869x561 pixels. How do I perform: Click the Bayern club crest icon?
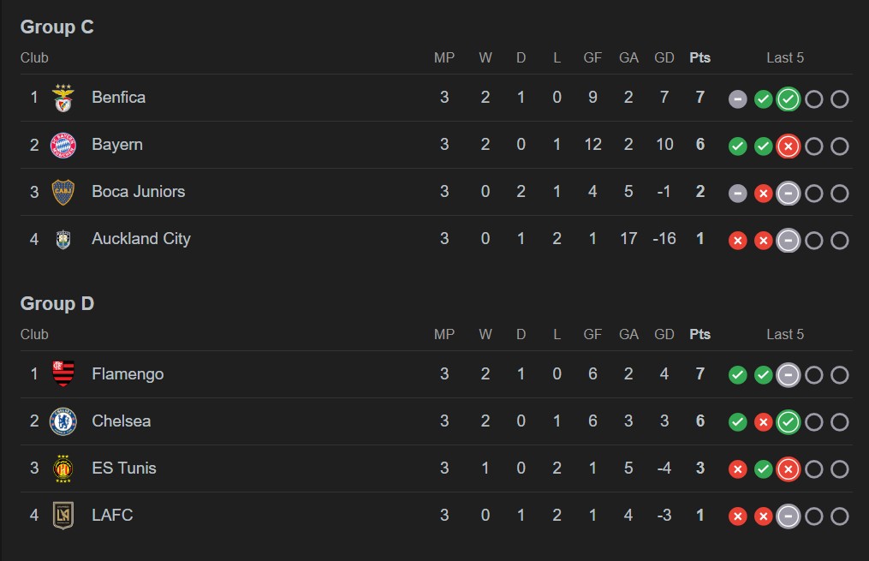pyautogui.click(x=63, y=146)
